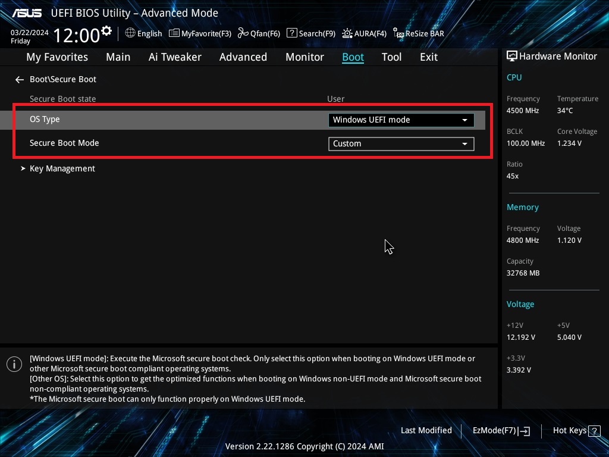Open AURA(F4) lighting settings
The image size is (609, 457).
tap(364, 34)
